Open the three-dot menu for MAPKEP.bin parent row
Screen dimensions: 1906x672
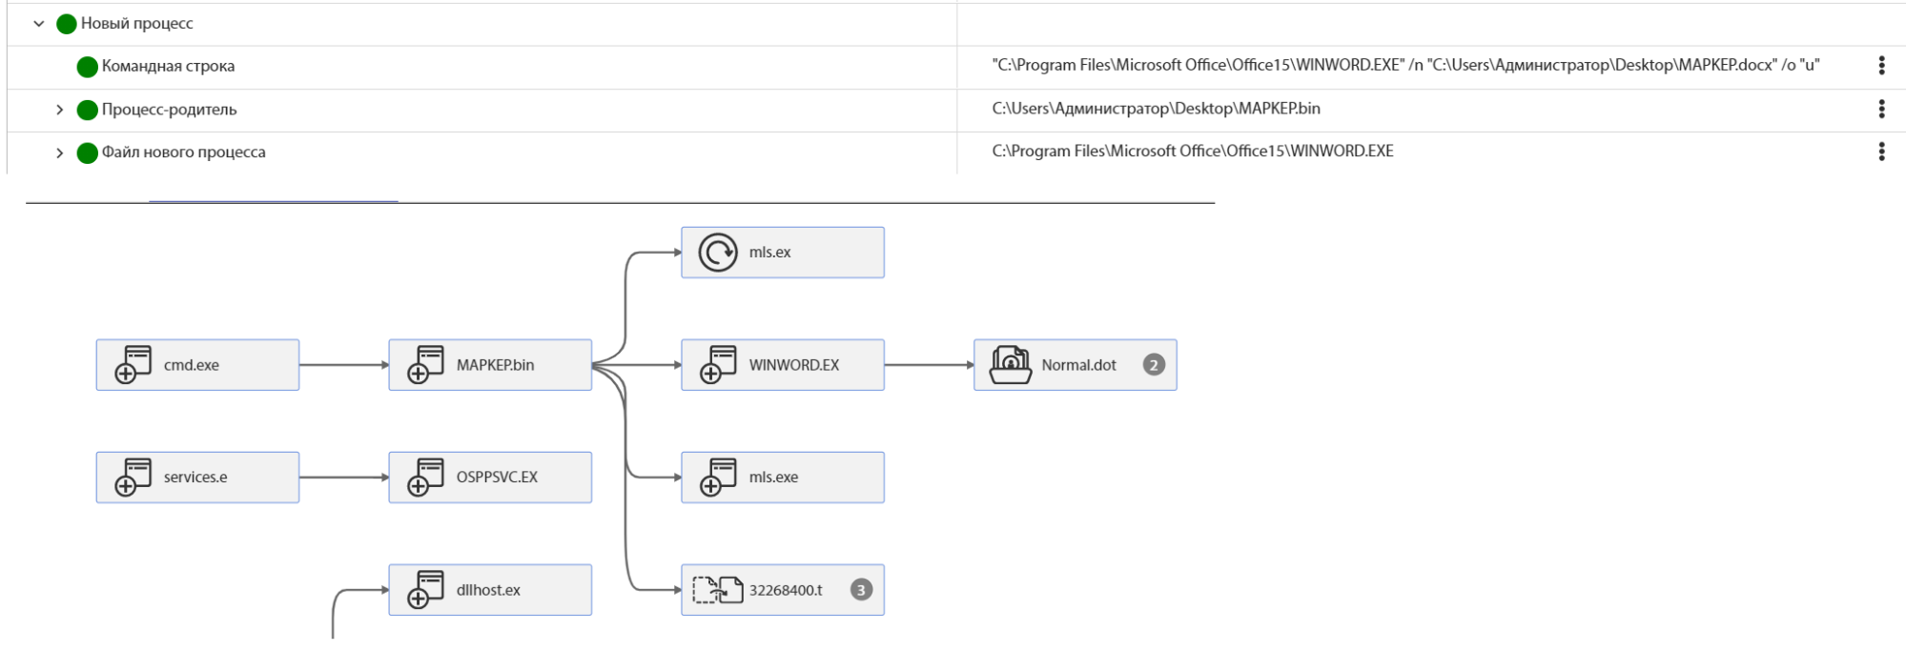pos(1881,109)
